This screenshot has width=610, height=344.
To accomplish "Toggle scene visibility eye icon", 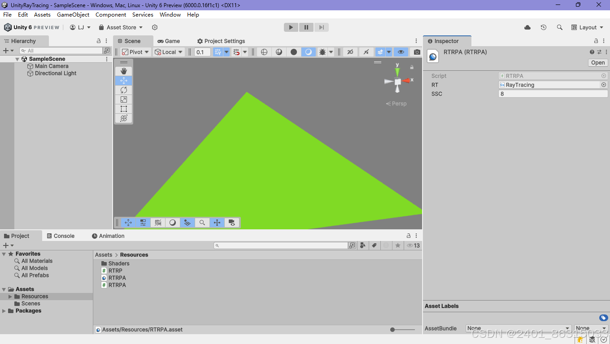I will (401, 52).
